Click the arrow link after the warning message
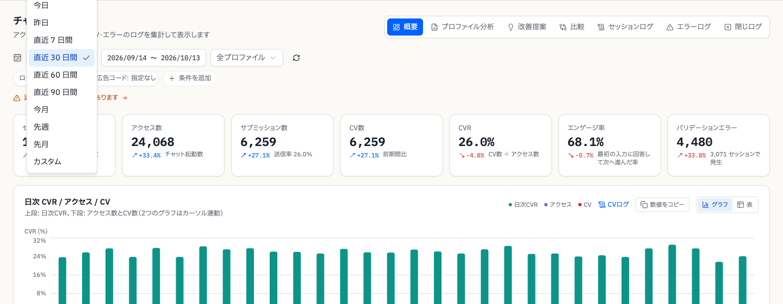783x304 pixels. coord(125,98)
